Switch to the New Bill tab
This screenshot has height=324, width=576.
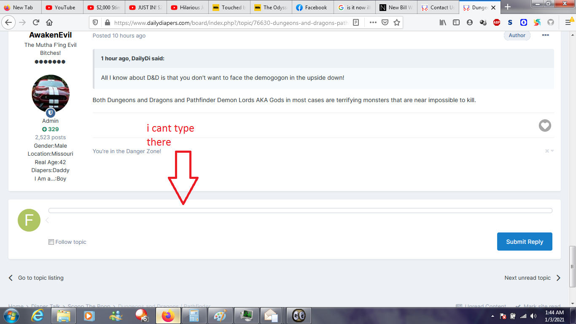click(x=396, y=7)
